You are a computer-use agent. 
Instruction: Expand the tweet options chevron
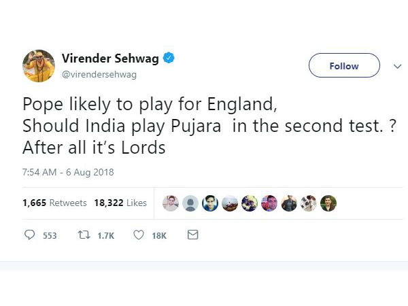tap(398, 66)
